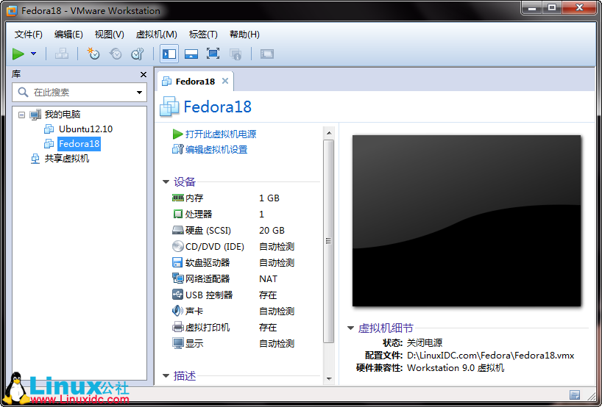The width and height of the screenshot is (602, 407).
Task: Open the 视图(V) menu
Action: [x=110, y=35]
